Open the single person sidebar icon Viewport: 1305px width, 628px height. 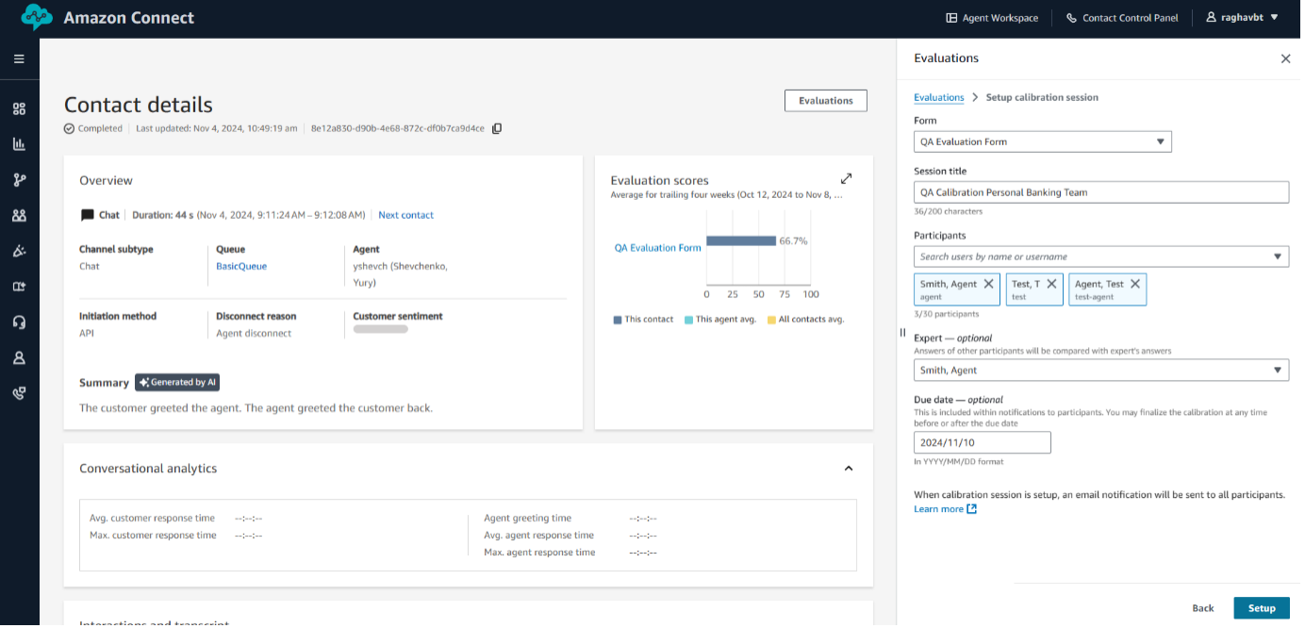(x=19, y=358)
